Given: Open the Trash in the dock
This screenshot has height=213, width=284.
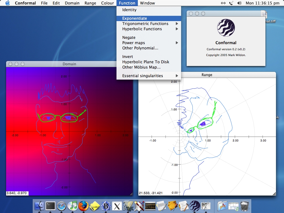Looking at the screenshot, I should (245, 206).
